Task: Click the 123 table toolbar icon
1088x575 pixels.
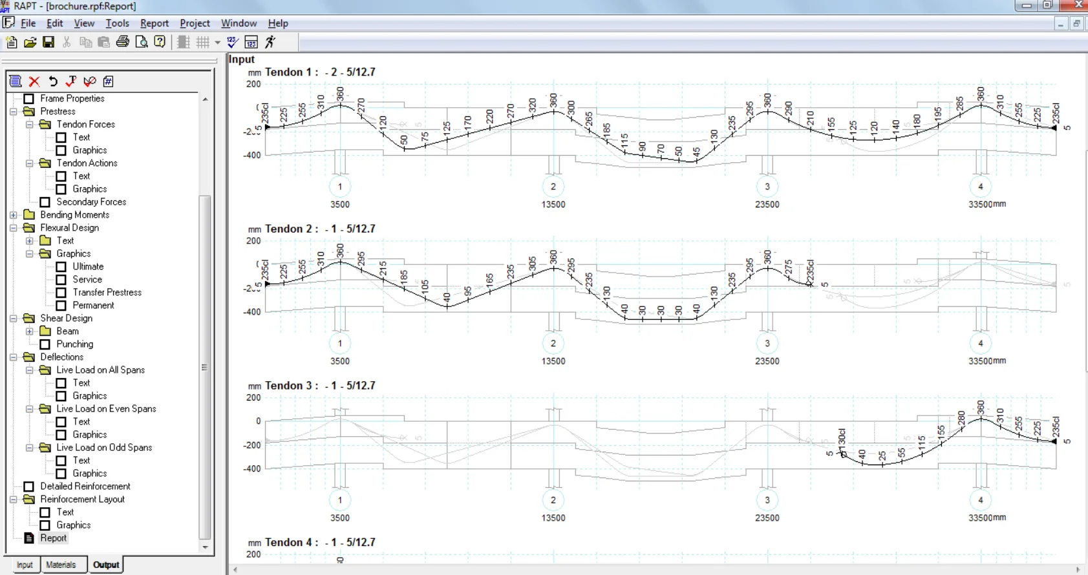Action: coord(251,42)
